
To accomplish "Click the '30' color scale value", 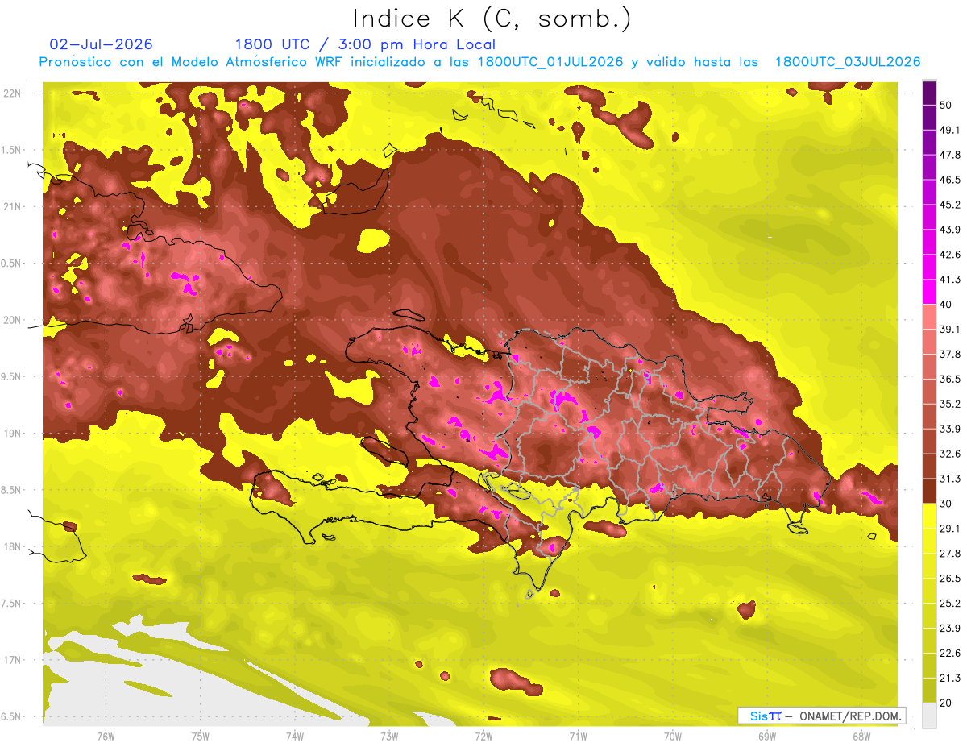I will point(947,504).
